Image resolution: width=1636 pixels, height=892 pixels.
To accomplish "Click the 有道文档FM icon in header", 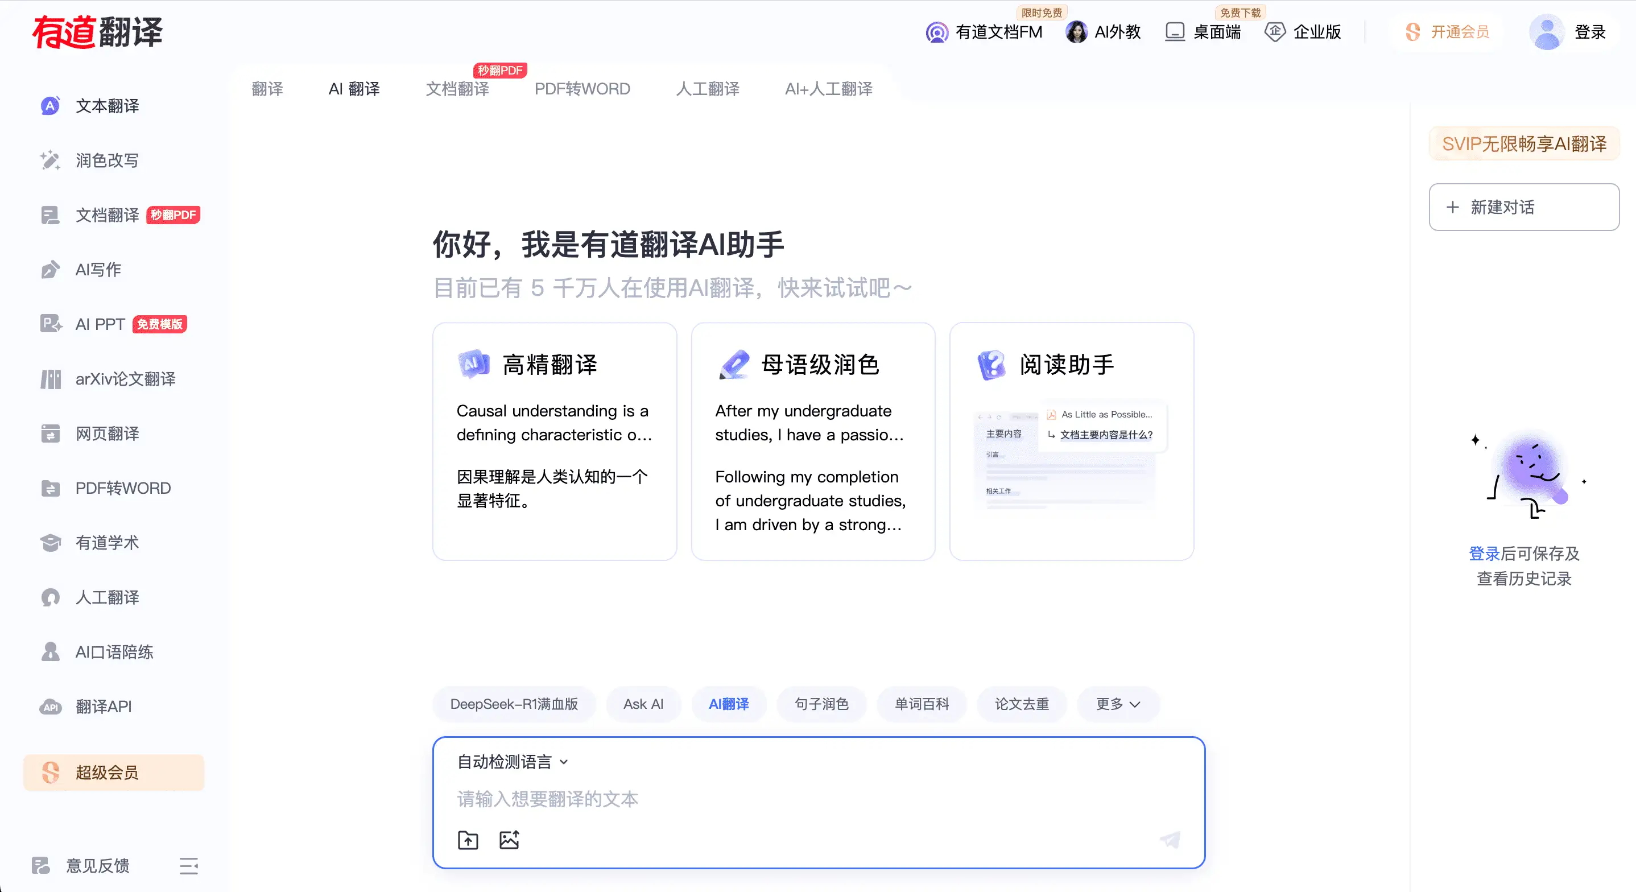I will [x=937, y=32].
